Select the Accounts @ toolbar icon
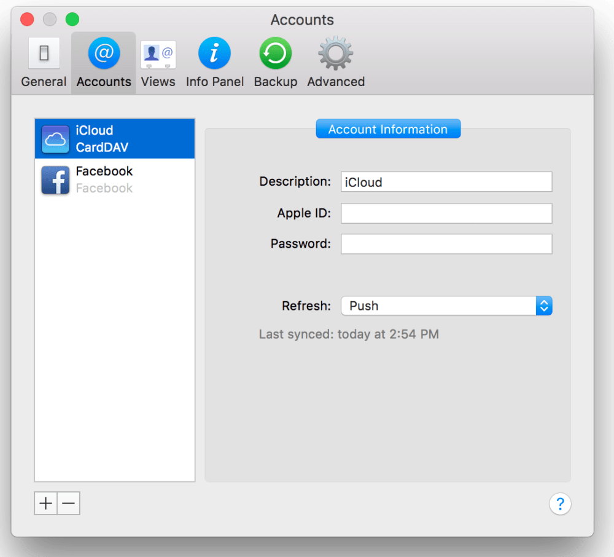614x557 pixels. [104, 63]
